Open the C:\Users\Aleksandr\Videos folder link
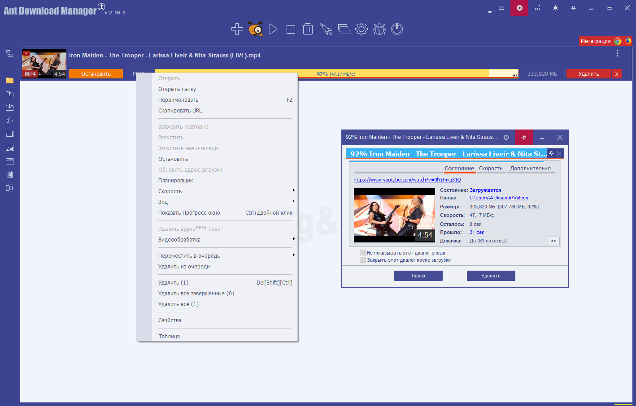 499,198
